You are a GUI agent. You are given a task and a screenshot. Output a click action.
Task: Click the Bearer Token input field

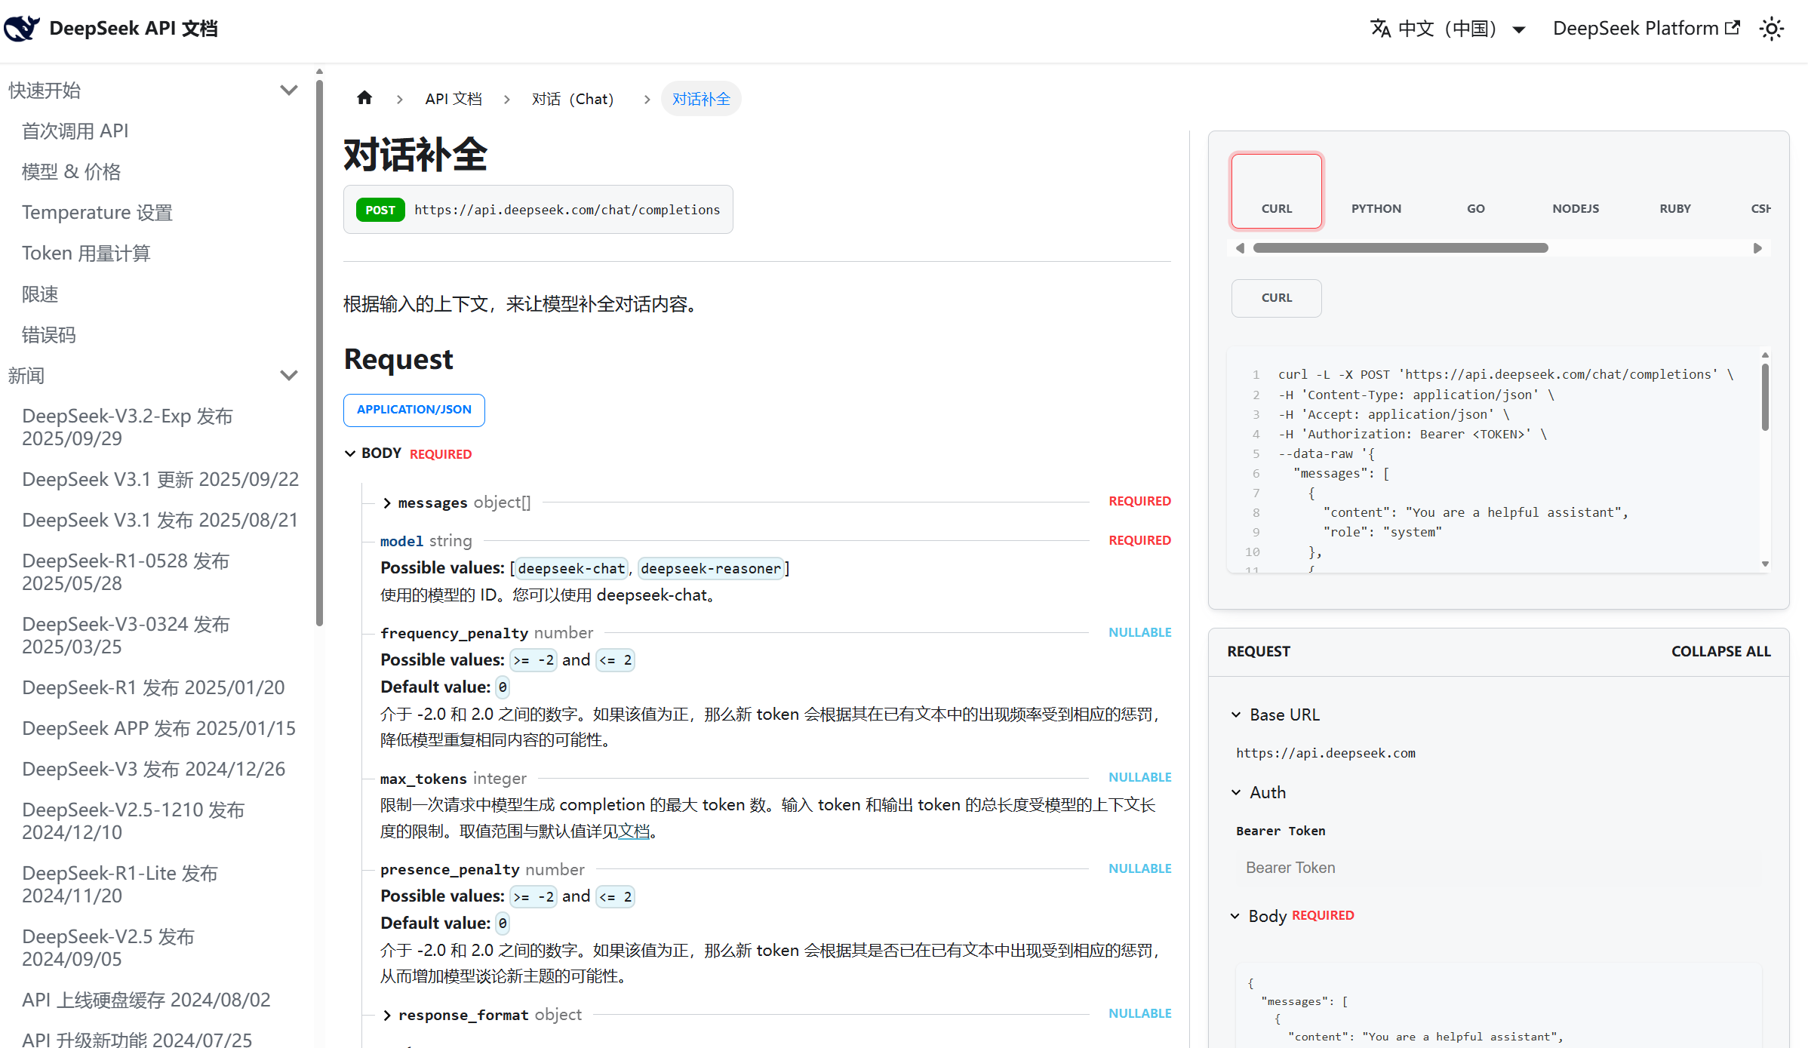coord(1498,868)
